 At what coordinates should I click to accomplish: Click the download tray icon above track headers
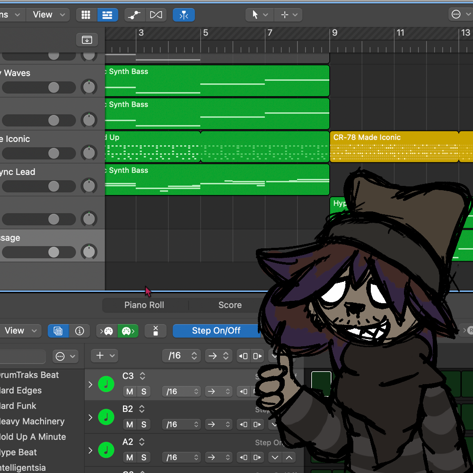coord(87,40)
